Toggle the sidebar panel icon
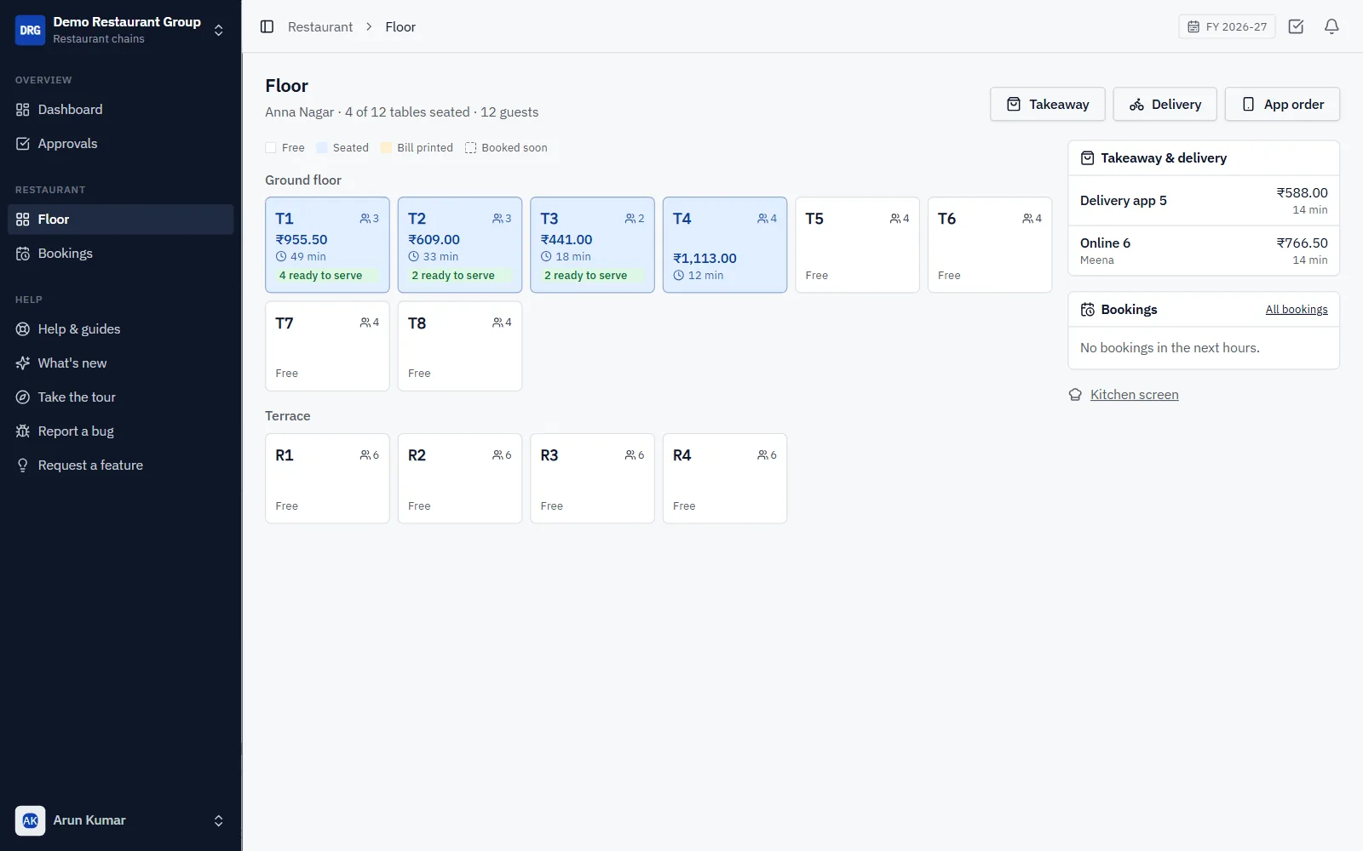The height and width of the screenshot is (851, 1363). [267, 26]
